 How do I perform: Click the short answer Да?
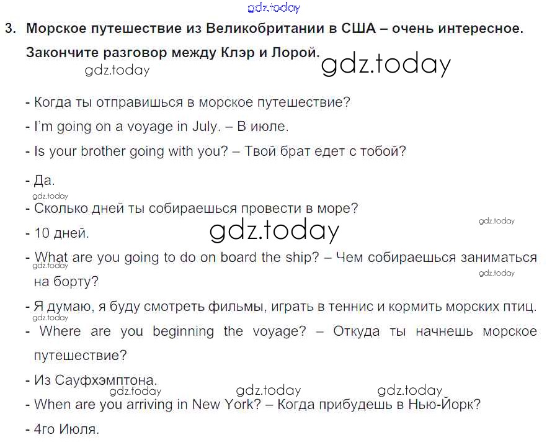(44, 181)
